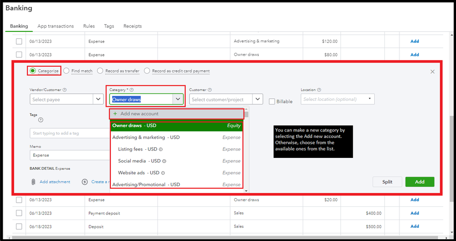Open the Receipts tab
The width and height of the screenshot is (456, 241).
coord(133,26)
